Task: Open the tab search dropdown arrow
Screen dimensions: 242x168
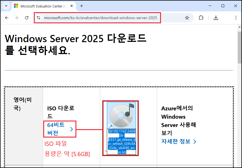Action: (x=6, y=6)
